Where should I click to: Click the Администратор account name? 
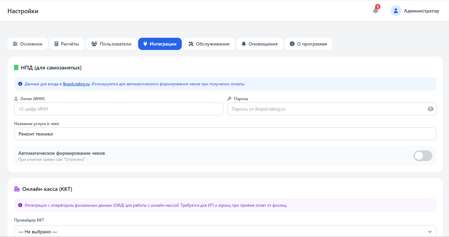pos(422,11)
